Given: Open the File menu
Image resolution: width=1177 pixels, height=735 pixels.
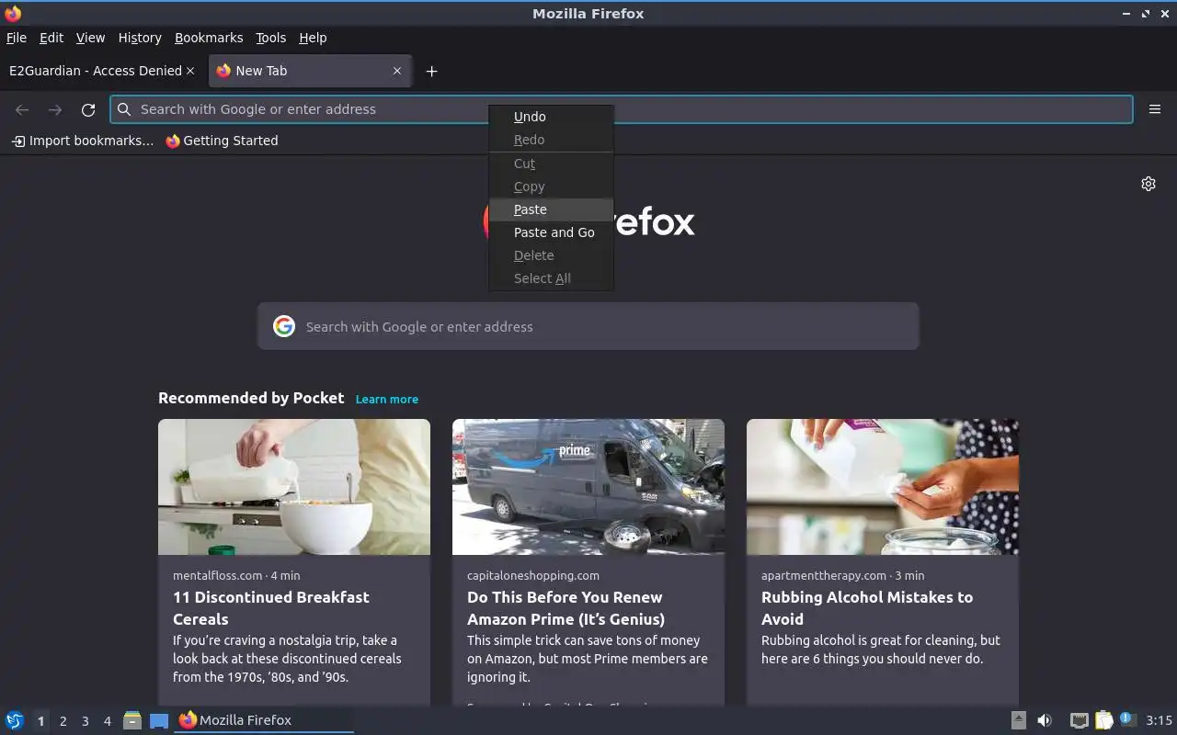Looking at the screenshot, I should pyautogui.click(x=17, y=38).
